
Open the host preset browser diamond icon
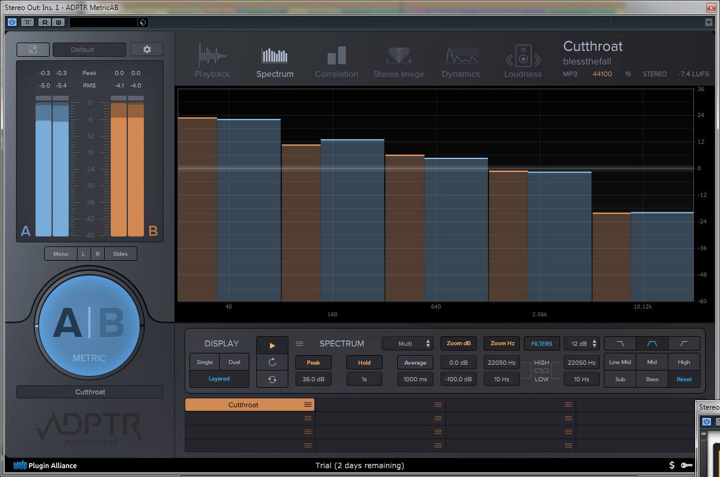142,22
